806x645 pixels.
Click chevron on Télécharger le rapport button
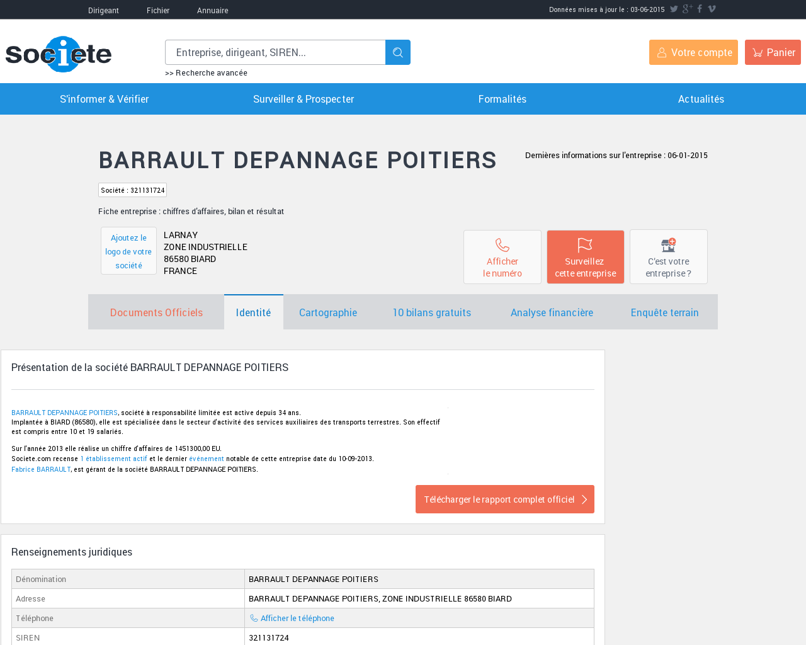[x=584, y=499]
